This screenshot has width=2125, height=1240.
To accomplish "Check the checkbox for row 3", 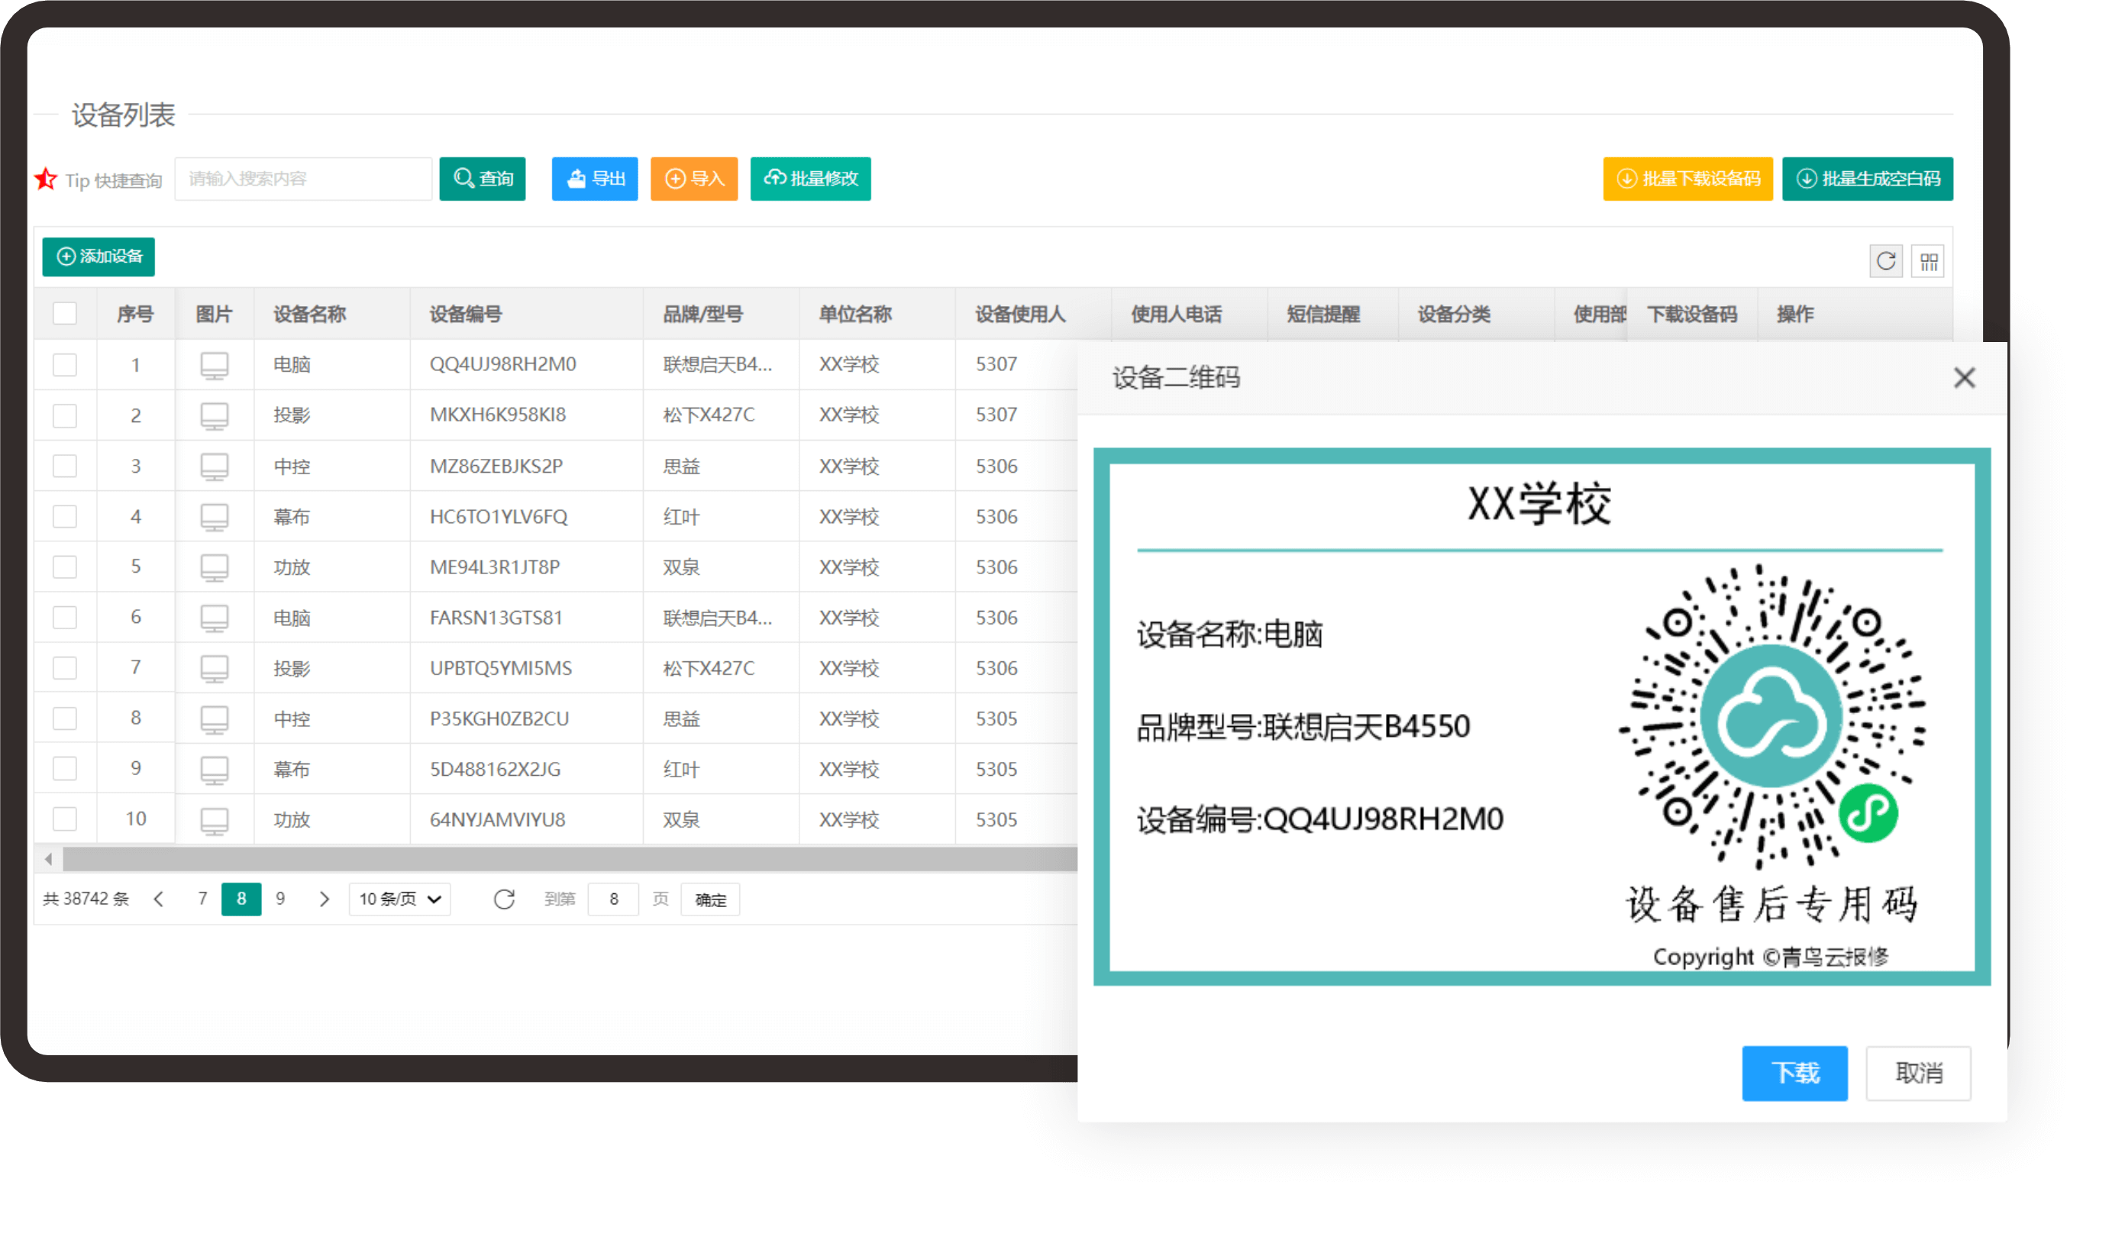I will [65, 465].
